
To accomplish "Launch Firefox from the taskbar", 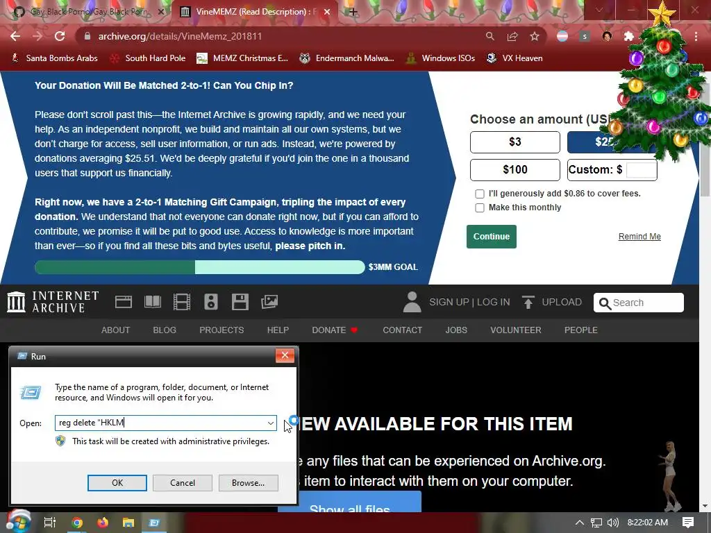I will [103, 523].
